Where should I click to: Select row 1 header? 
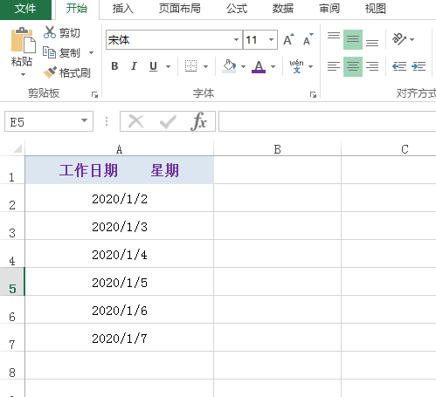(12, 170)
